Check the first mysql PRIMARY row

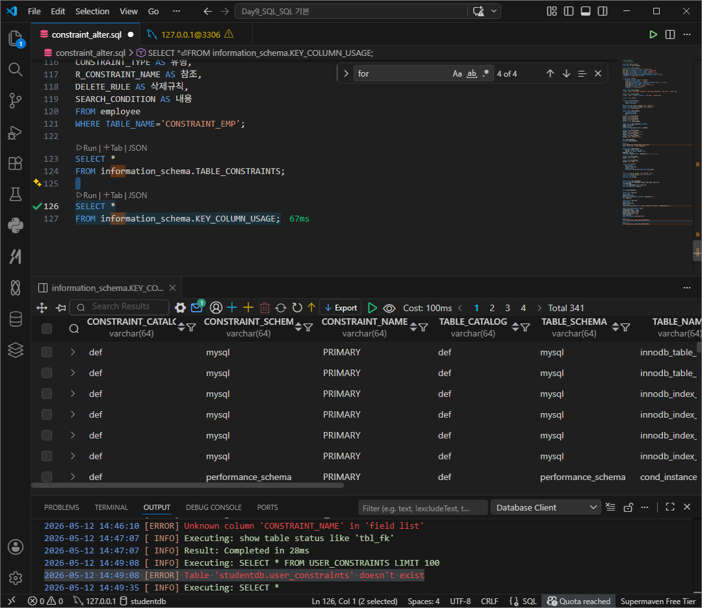click(x=47, y=352)
